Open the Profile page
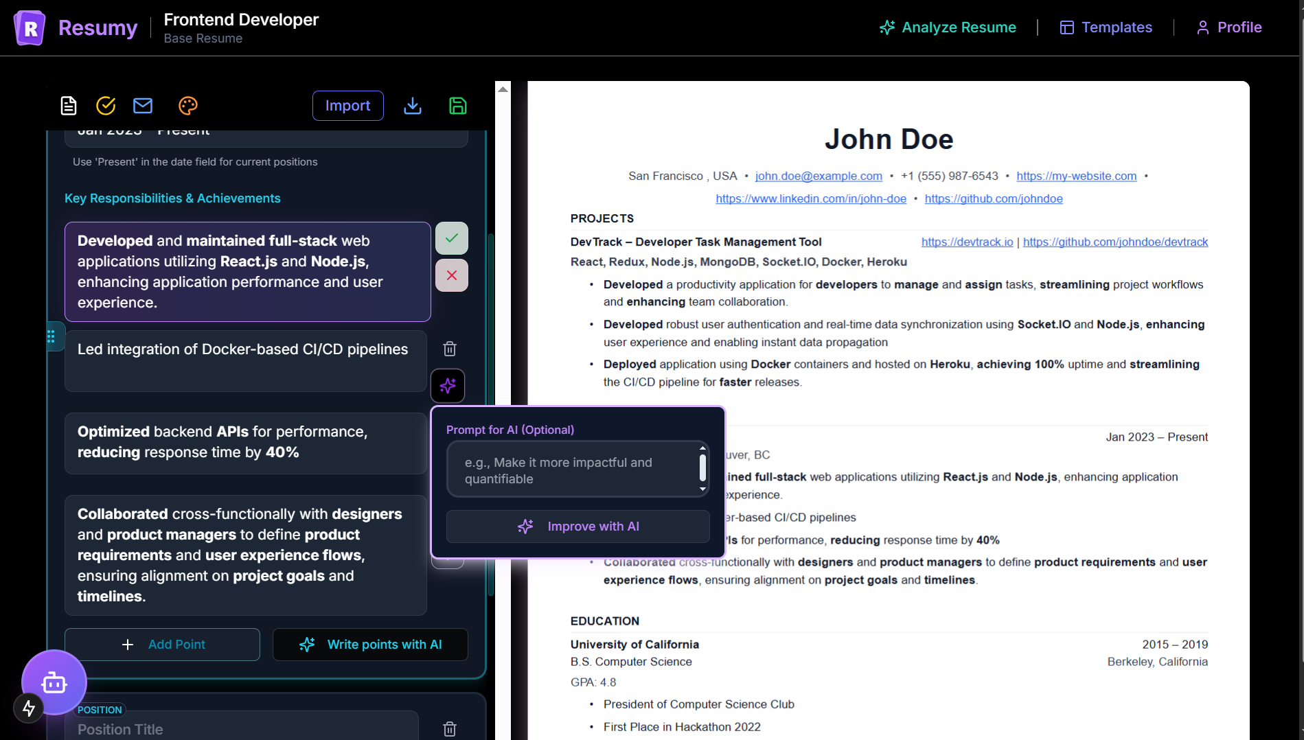Image resolution: width=1304 pixels, height=740 pixels. click(x=1228, y=27)
